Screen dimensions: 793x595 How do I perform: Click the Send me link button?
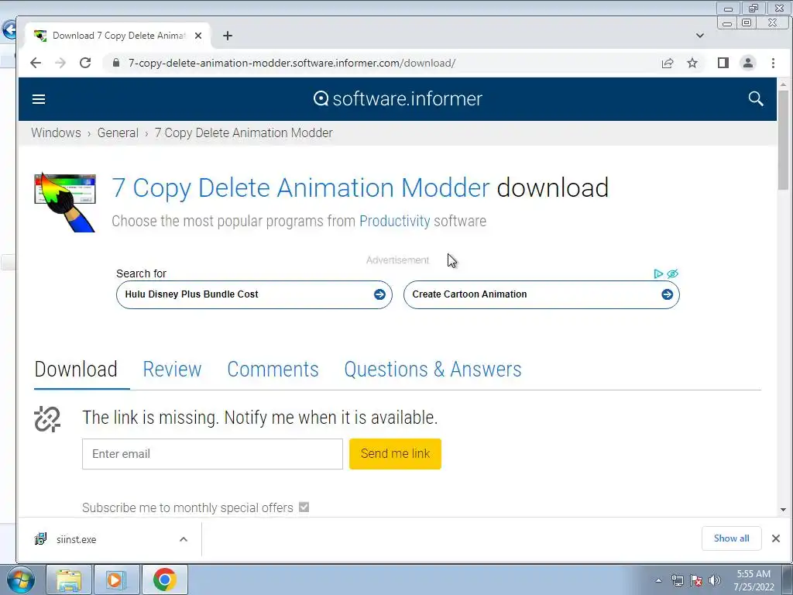pos(395,454)
